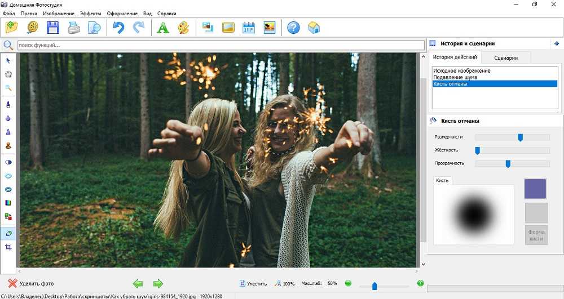Undo last action with blue arrow

pyautogui.click(x=118, y=27)
